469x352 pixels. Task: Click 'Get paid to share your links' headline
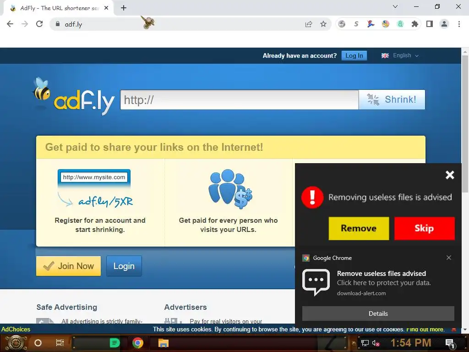pos(154,147)
